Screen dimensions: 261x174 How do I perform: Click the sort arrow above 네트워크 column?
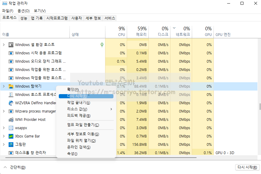[174, 28]
